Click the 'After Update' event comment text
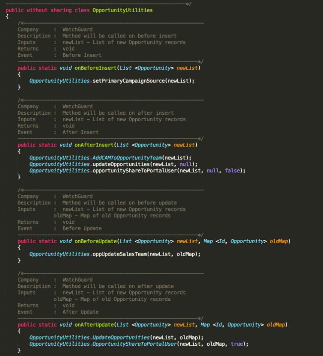The width and height of the screenshot is (323, 356). [80, 312]
